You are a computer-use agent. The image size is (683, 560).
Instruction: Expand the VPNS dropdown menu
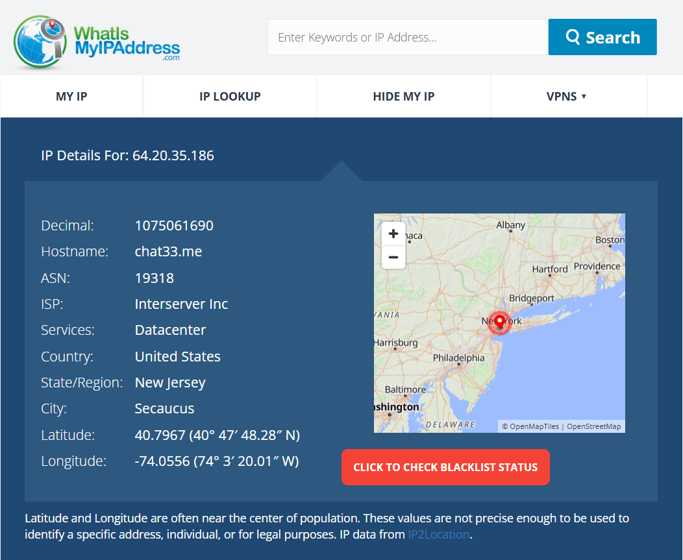point(566,96)
